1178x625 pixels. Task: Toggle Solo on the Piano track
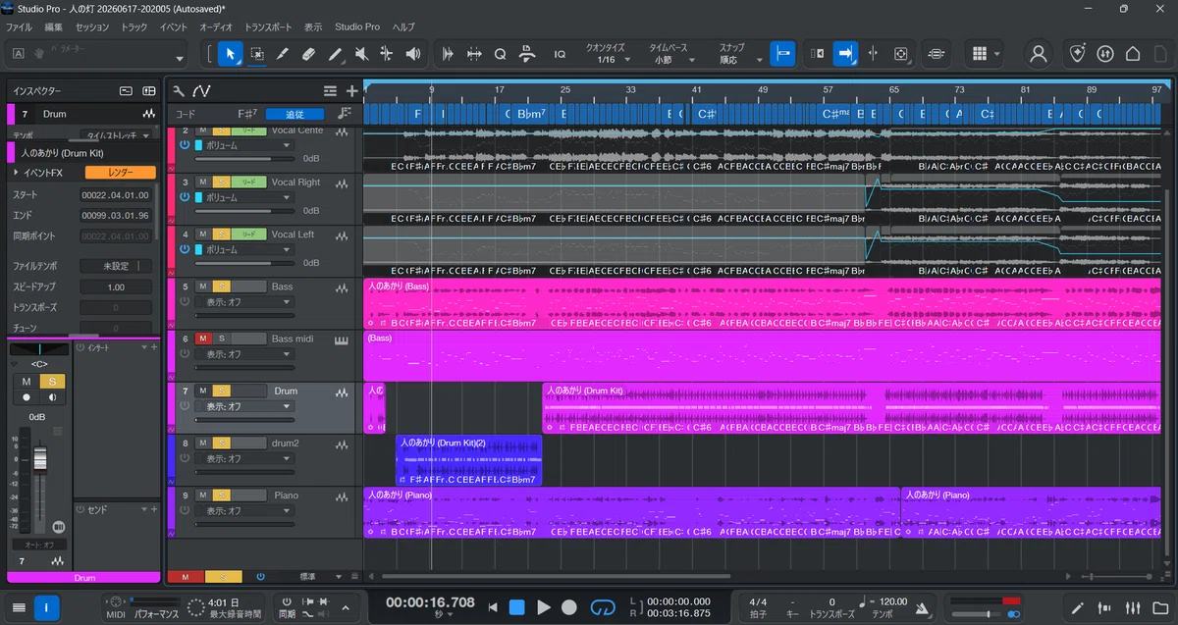pyautogui.click(x=221, y=495)
